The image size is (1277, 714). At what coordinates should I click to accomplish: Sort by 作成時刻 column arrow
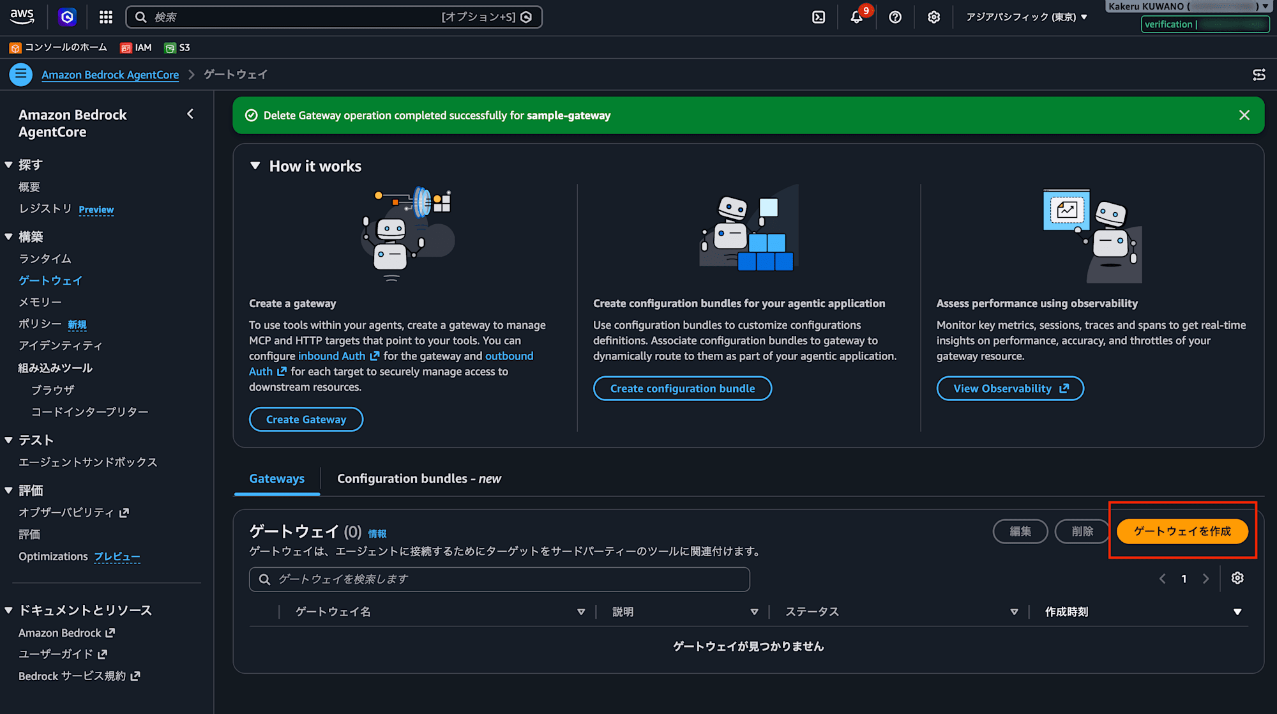(x=1237, y=612)
